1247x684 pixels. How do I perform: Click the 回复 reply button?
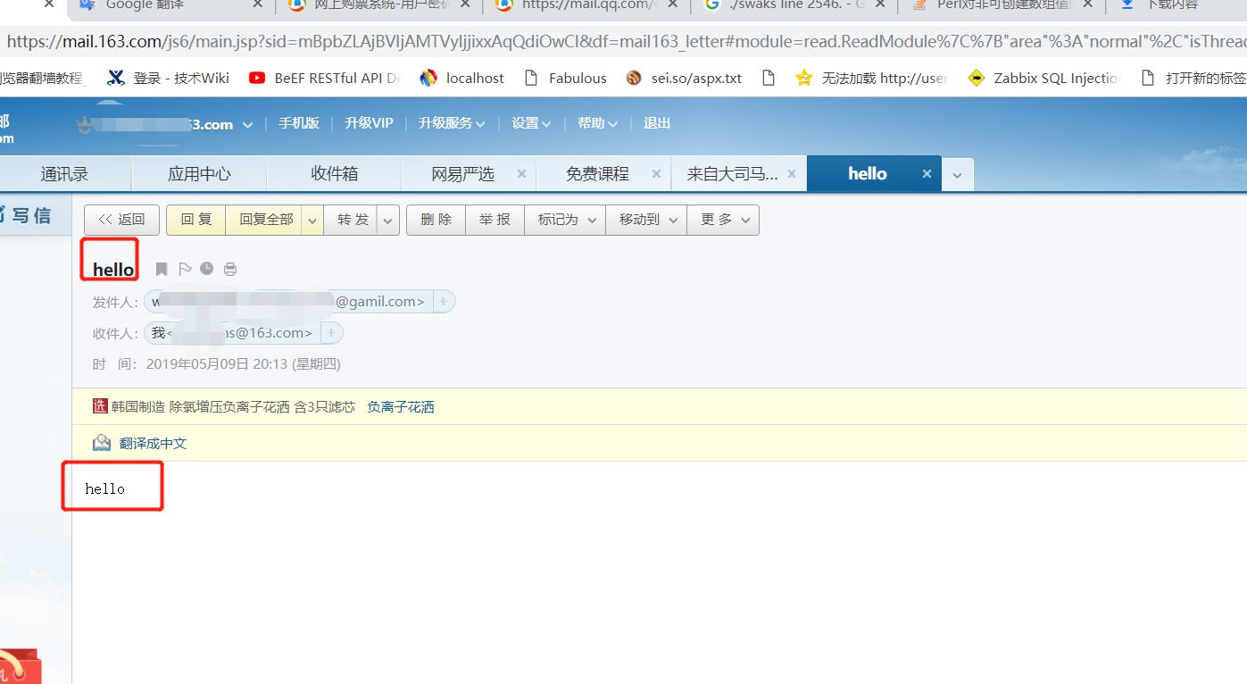click(196, 220)
